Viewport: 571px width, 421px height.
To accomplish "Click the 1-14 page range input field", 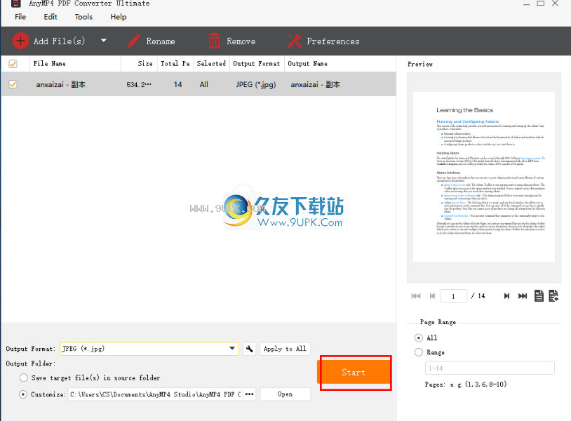I will tap(490, 368).
